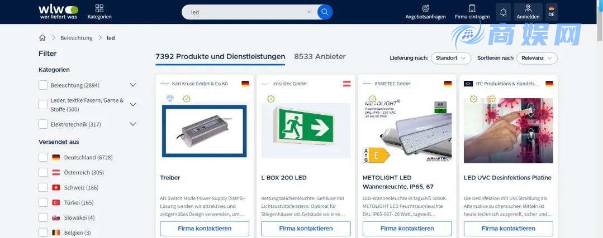This screenshot has height=238, width=603.
Task: Expand the Beleuchtung category chevron
Action: pyautogui.click(x=133, y=85)
